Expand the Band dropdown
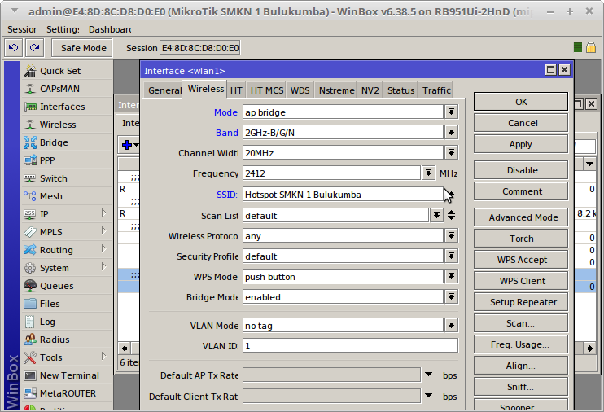The height and width of the screenshot is (412, 604). coord(452,133)
